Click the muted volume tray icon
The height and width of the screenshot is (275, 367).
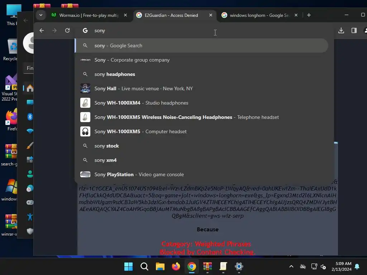323,266
